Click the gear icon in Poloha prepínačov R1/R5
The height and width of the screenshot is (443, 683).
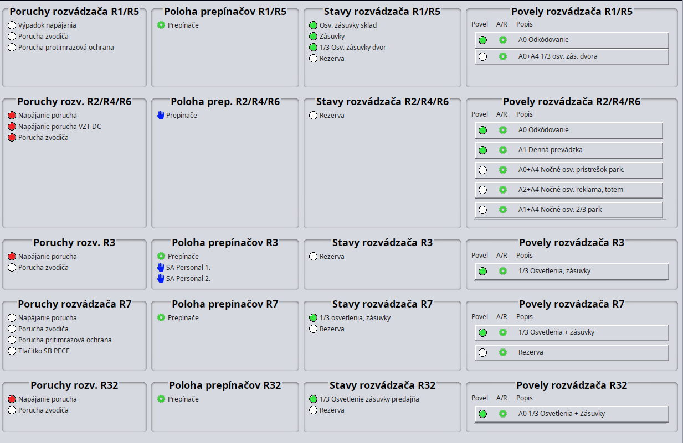tap(161, 25)
